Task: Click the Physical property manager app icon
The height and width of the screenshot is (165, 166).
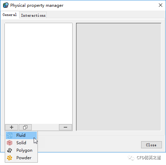Action: [x=6, y=5]
